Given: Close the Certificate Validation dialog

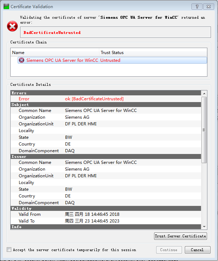Looking at the screenshot, I should tap(208, 6).
